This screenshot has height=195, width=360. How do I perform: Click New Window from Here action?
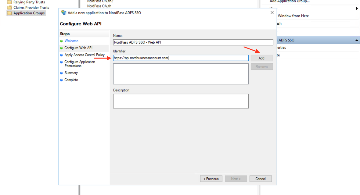[x=293, y=16]
